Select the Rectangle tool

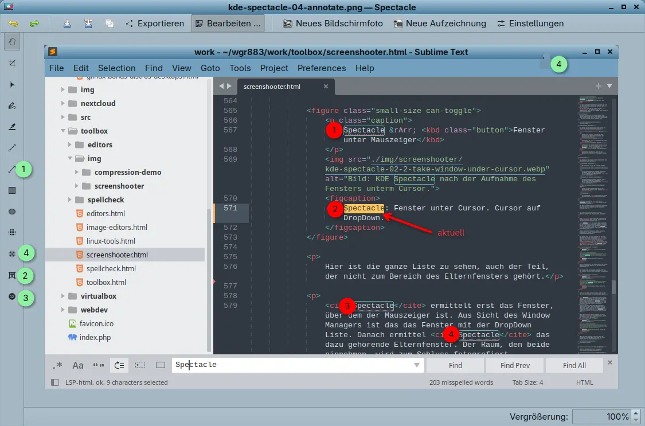12,190
